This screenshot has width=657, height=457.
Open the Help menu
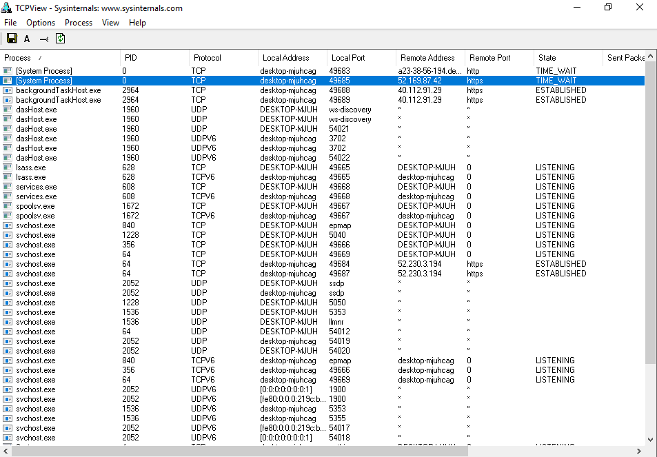click(137, 23)
